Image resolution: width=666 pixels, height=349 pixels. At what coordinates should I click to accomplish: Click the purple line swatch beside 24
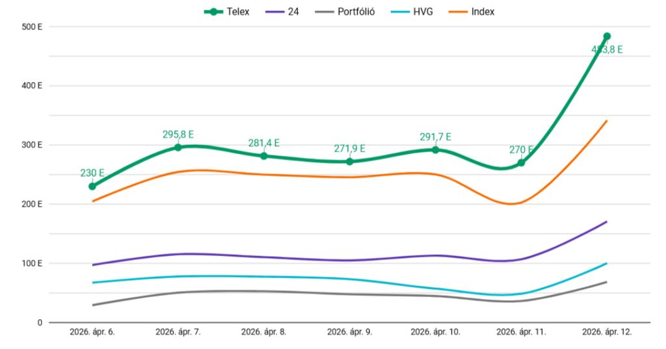click(x=274, y=12)
